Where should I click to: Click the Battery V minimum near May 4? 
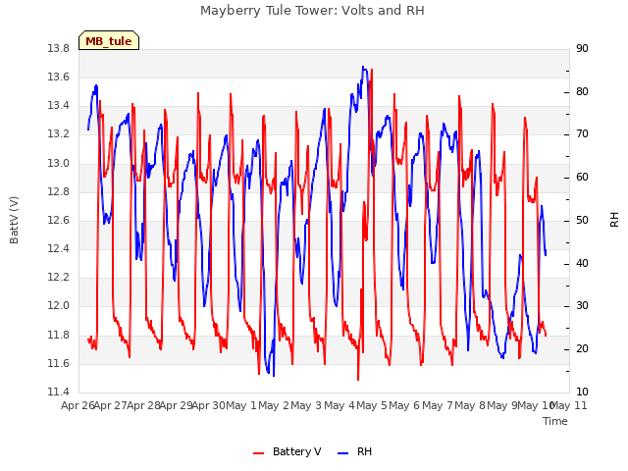[358, 379]
